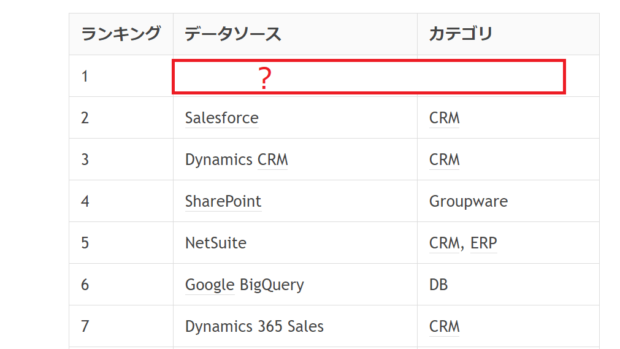Click the CRM category link in Salesforce row
The image size is (620, 349).
444,118
